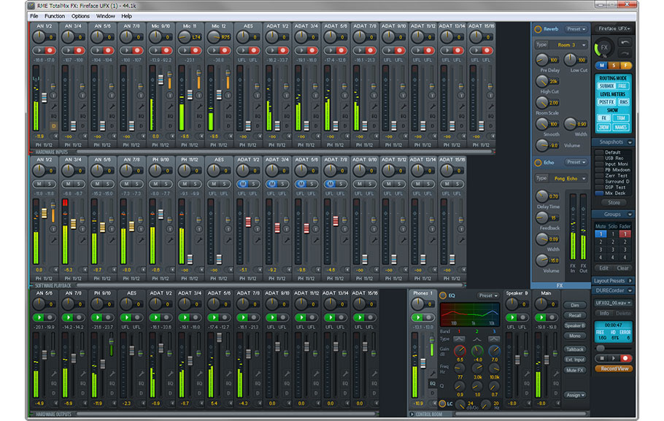664x421 pixels.
Task: Toggle global Fader F button
Action: [625, 65]
